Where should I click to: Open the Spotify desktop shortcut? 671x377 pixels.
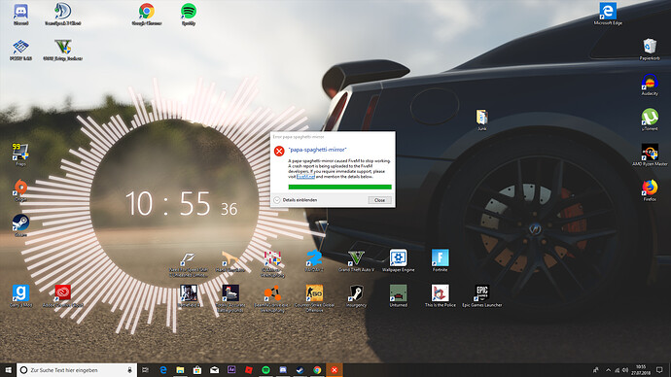point(189,15)
